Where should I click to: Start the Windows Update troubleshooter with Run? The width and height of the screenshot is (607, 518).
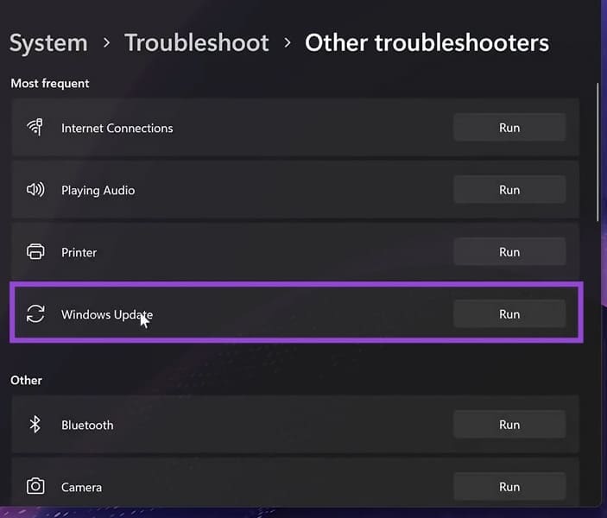coord(509,314)
